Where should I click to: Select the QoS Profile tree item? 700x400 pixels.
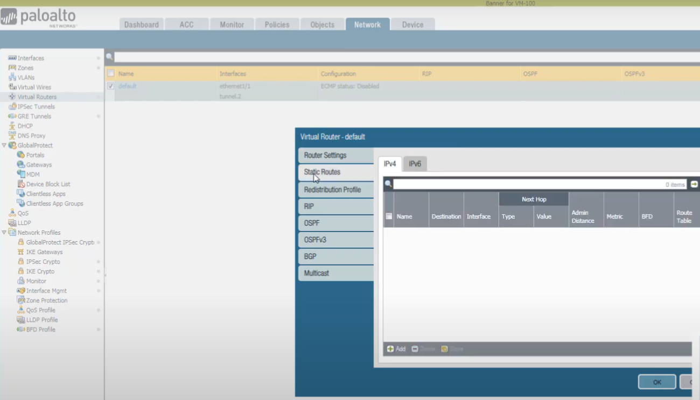41,310
